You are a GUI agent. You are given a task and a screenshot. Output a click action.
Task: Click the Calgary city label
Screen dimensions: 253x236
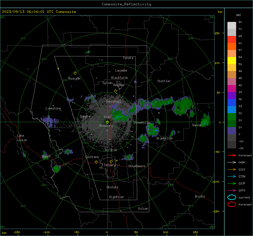click(x=110, y=165)
